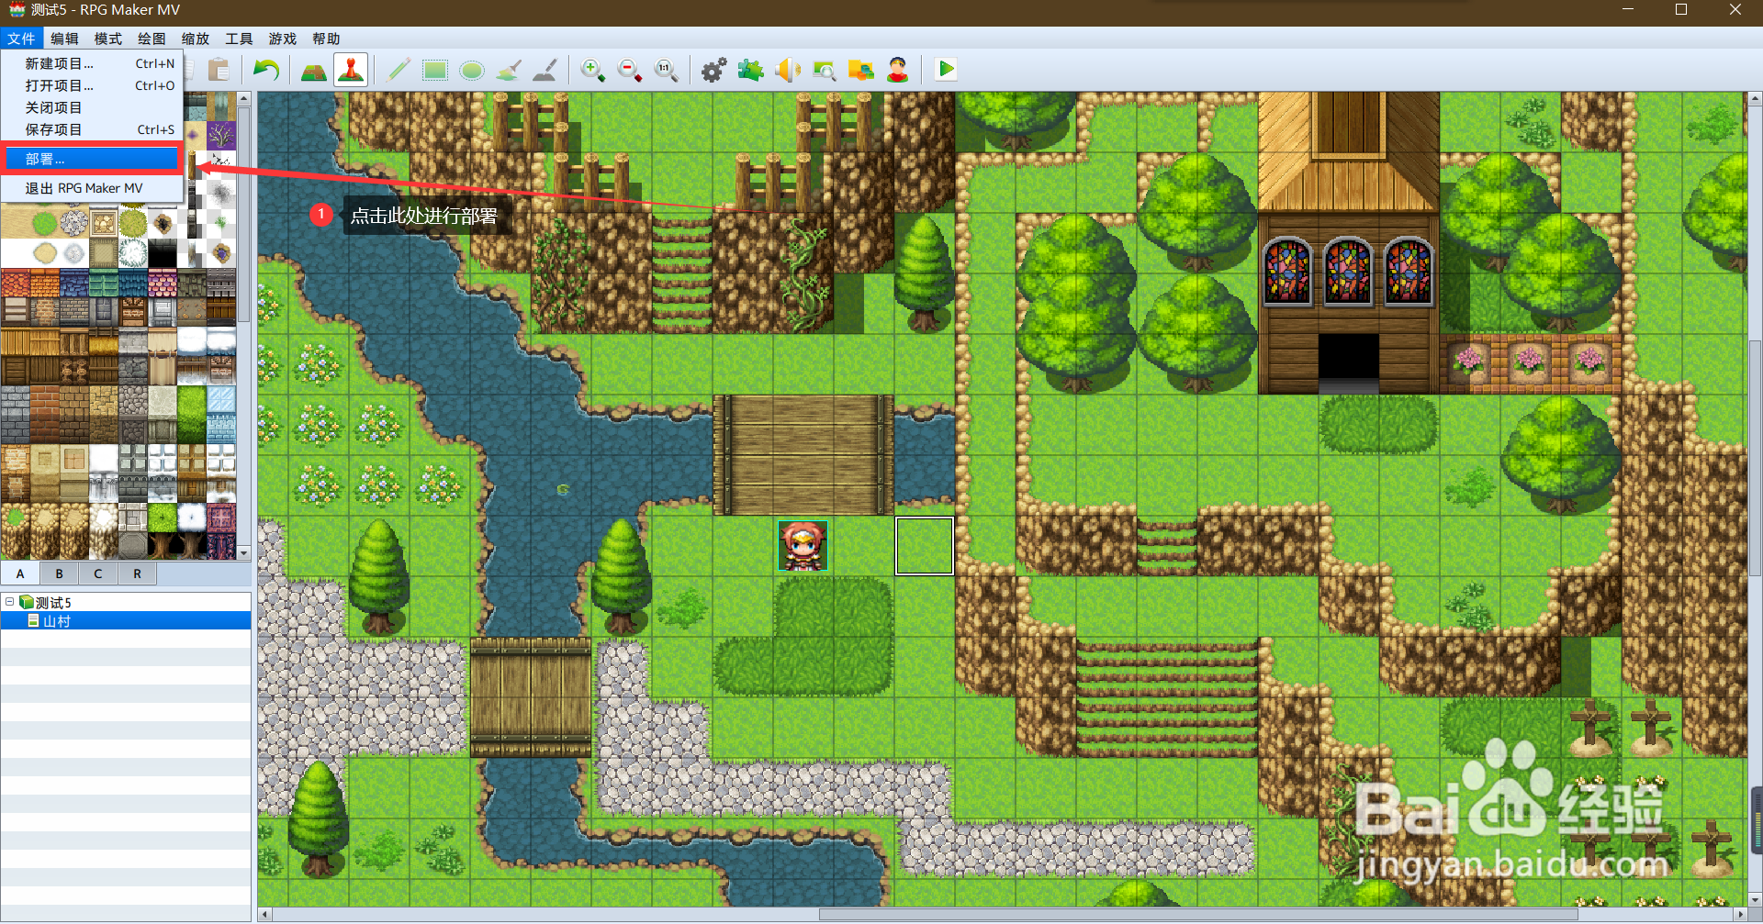This screenshot has width=1763, height=924.
Task: Open the Plugin Manager puzzle icon
Action: click(750, 70)
